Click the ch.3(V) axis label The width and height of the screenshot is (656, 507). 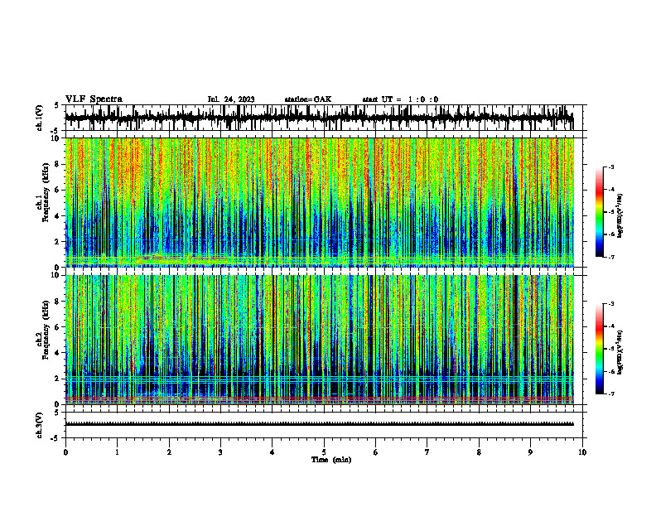click(40, 425)
